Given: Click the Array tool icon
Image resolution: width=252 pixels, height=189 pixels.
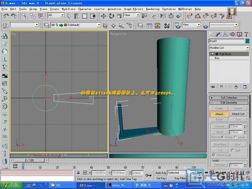Looking at the screenshot, I should pyautogui.click(x=171, y=16).
